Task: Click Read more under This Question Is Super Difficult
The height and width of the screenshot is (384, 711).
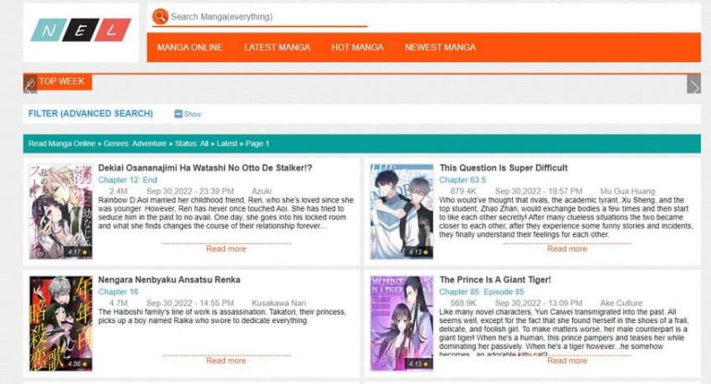Action: click(x=567, y=249)
